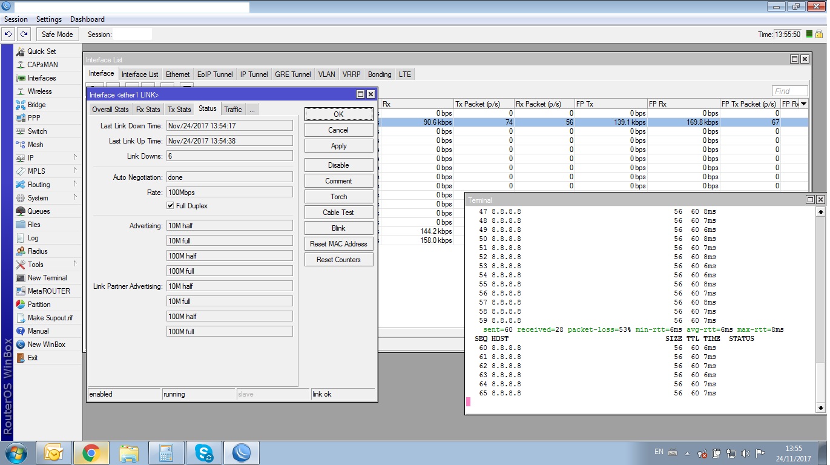Open the Settings menu
830x465 pixels.
click(49, 19)
